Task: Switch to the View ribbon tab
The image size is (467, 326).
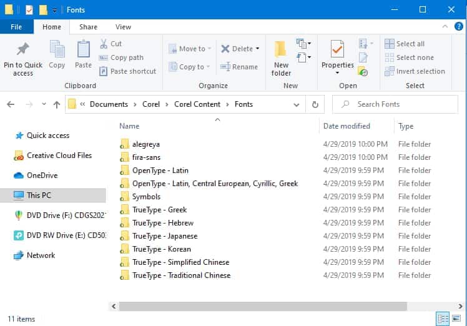Action: (x=123, y=27)
